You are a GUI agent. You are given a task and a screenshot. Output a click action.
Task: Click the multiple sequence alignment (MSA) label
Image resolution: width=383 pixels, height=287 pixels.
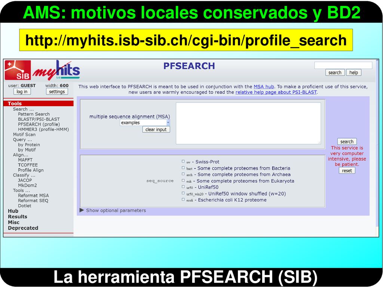coord(130,117)
